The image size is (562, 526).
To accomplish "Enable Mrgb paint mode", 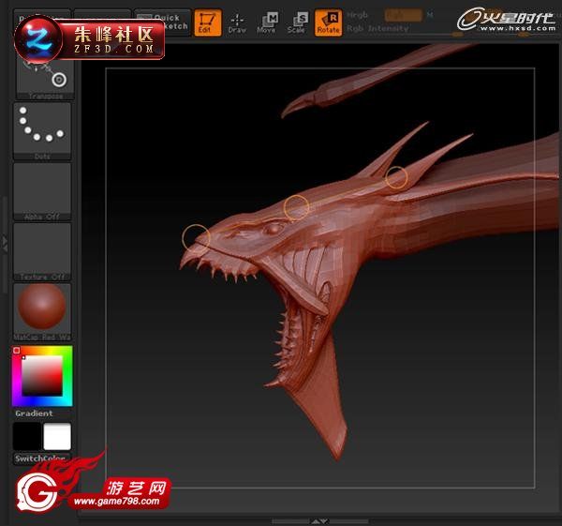I will [x=358, y=15].
